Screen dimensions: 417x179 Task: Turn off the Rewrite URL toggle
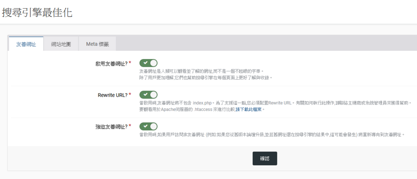pyautogui.click(x=148, y=95)
